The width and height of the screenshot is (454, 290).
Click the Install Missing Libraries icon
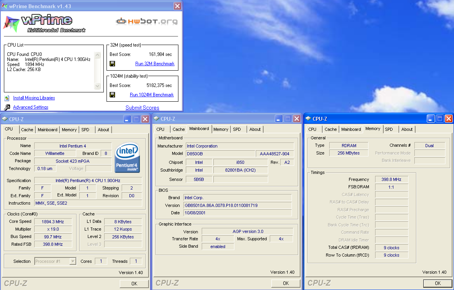pos(7,98)
